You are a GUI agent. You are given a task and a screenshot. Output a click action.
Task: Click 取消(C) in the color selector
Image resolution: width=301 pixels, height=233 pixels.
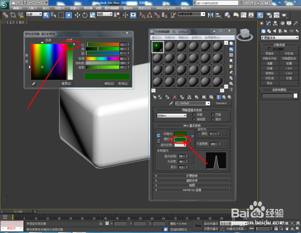point(123,83)
